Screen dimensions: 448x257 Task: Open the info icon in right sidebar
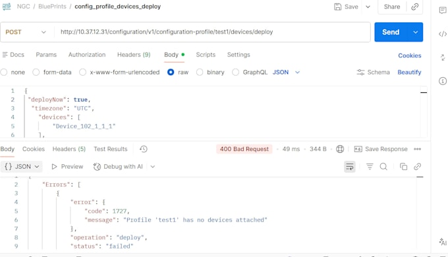[443, 81]
